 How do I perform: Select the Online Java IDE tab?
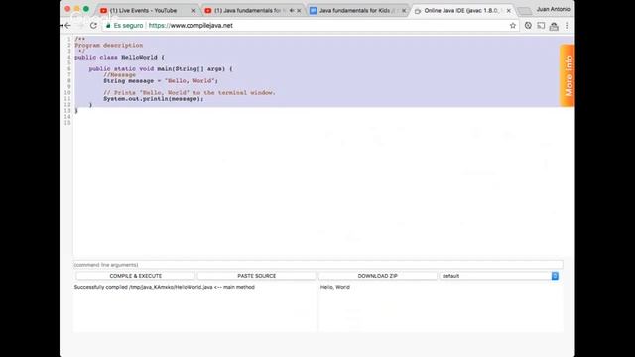click(460, 11)
